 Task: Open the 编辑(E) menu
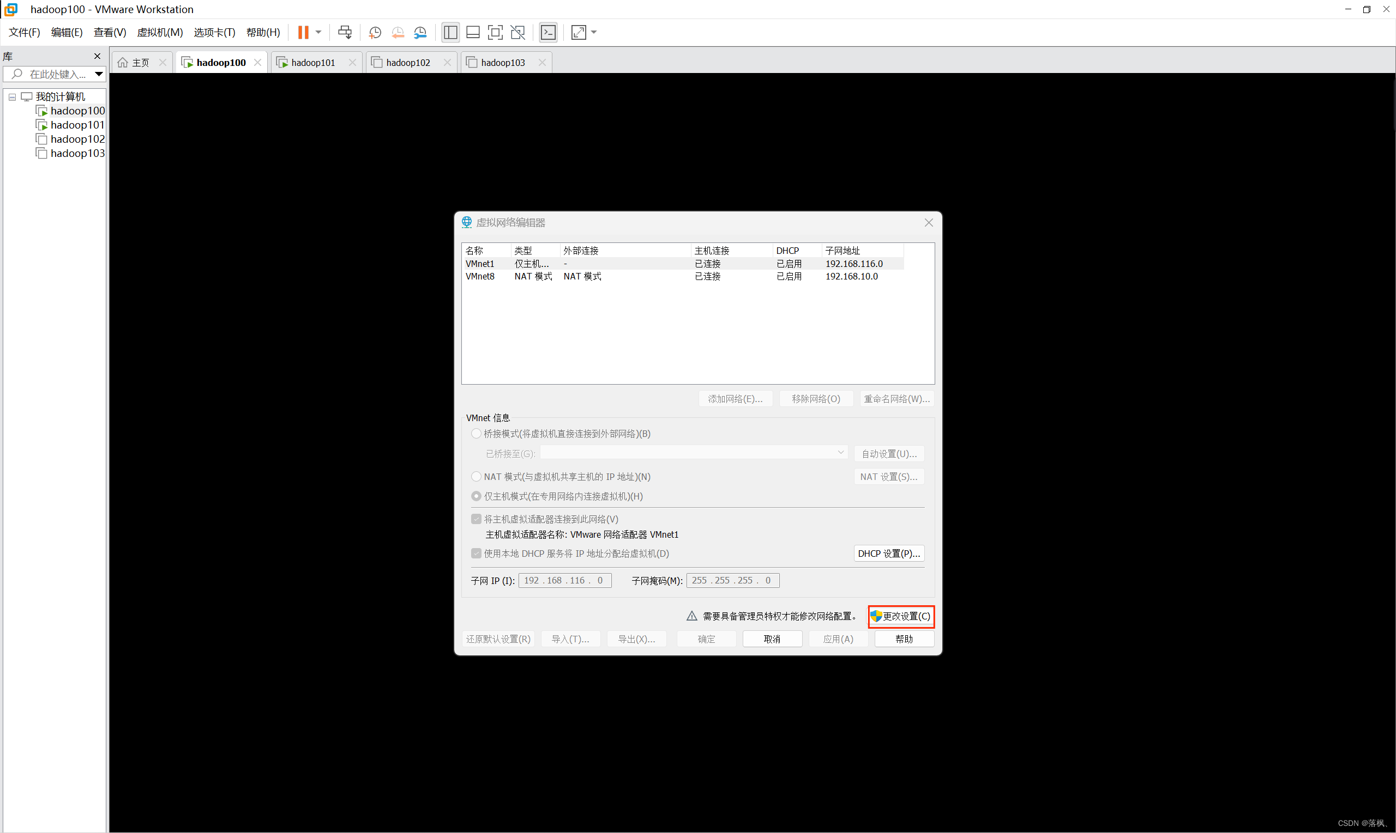click(x=67, y=32)
